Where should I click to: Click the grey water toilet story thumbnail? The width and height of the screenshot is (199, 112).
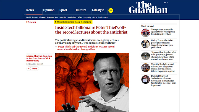coord(145,56)
